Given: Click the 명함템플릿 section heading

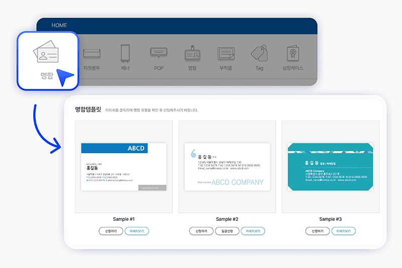Looking at the screenshot, I should [x=88, y=109].
